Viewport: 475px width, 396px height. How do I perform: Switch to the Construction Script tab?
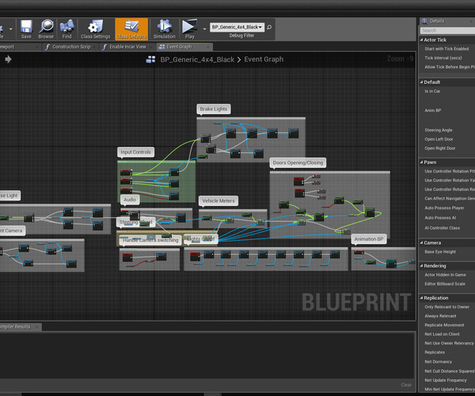click(70, 47)
